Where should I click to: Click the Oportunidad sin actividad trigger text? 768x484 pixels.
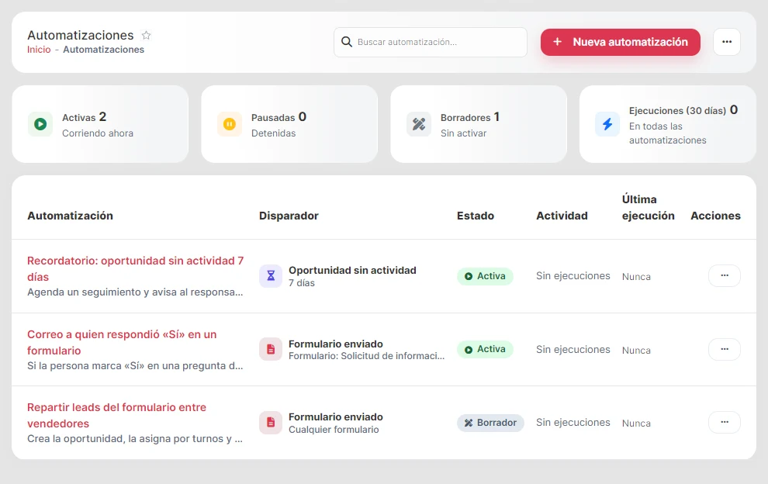(x=352, y=270)
